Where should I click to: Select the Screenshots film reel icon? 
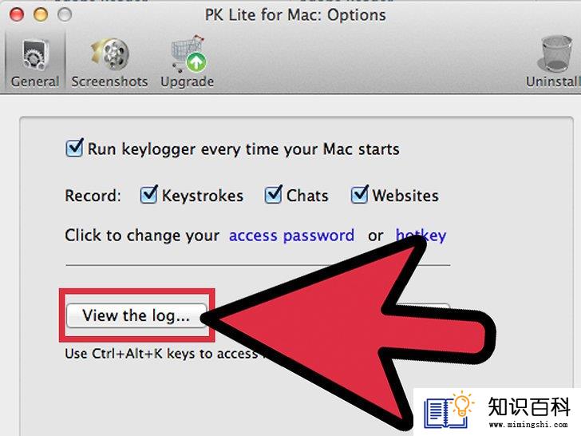click(109, 54)
